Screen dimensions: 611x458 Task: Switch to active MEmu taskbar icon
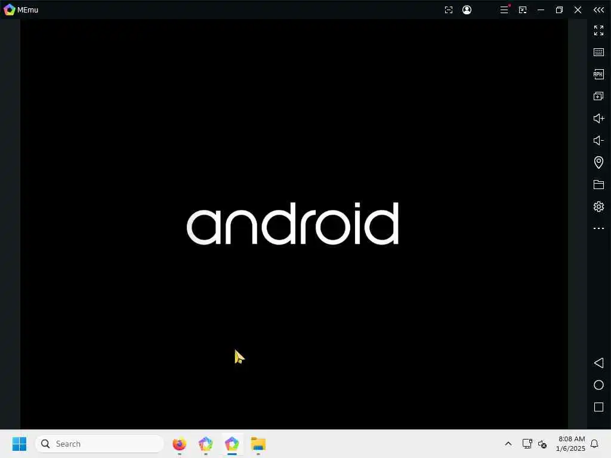pos(232,444)
